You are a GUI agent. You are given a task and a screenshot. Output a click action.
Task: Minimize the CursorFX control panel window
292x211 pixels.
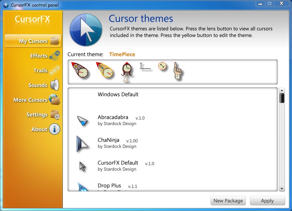point(260,3)
